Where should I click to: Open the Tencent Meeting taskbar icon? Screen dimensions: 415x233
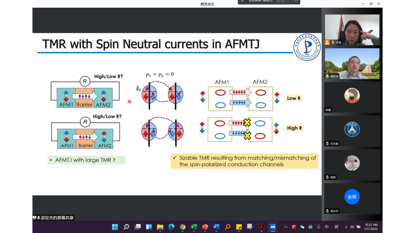(x=273, y=227)
